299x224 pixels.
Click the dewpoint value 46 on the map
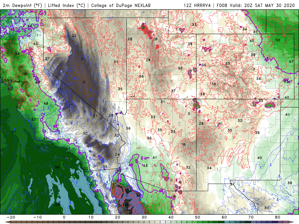pyautogui.click(x=118, y=170)
